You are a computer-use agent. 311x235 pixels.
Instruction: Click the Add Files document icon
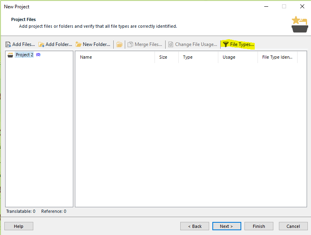(8, 44)
